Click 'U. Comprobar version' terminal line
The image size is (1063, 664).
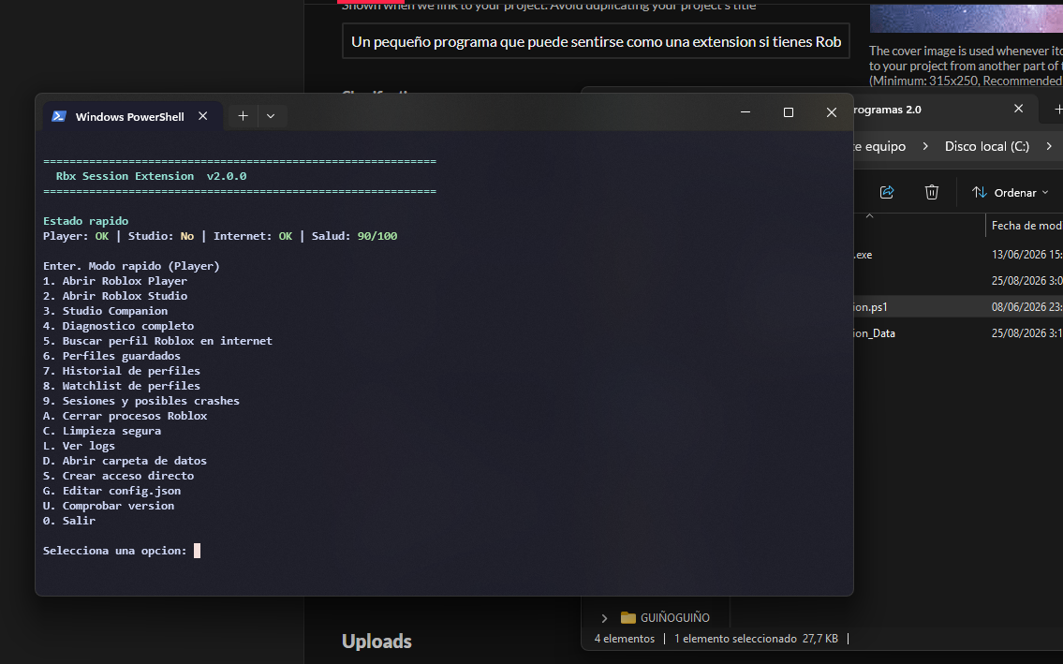pyautogui.click(x=109, y=506)
